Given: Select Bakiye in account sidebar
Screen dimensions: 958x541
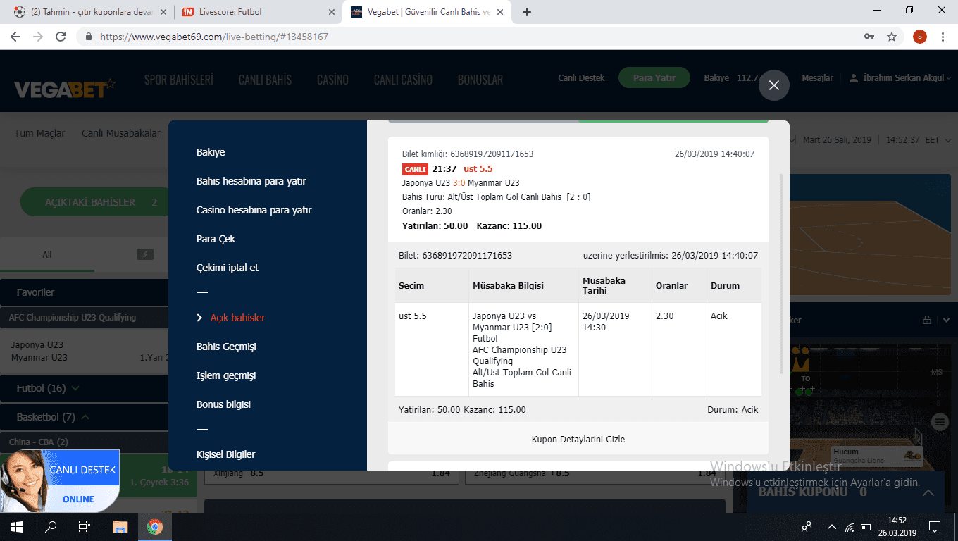Looking at the screenshot, I should coord(211,152).
